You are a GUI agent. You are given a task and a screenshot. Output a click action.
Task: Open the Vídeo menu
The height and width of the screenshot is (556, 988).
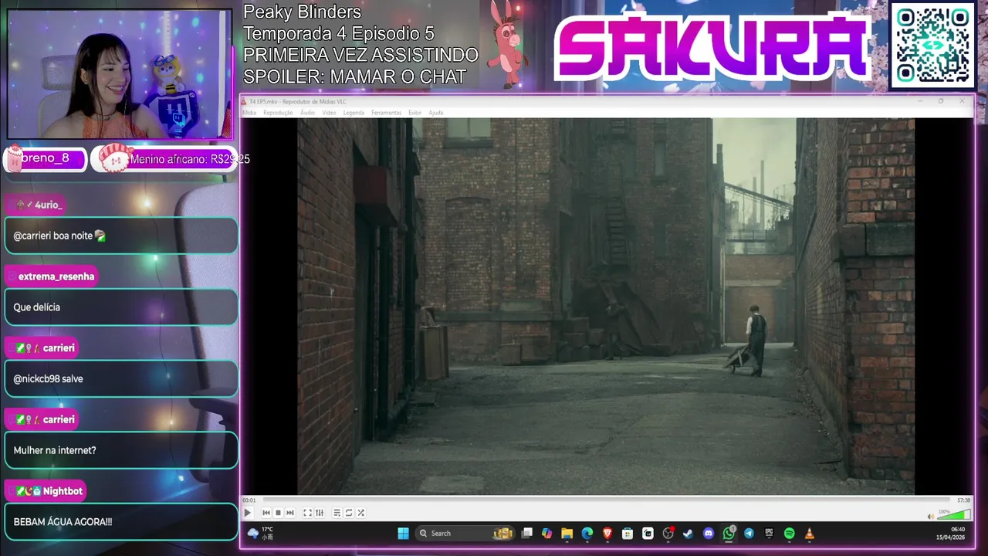(329, 113)
